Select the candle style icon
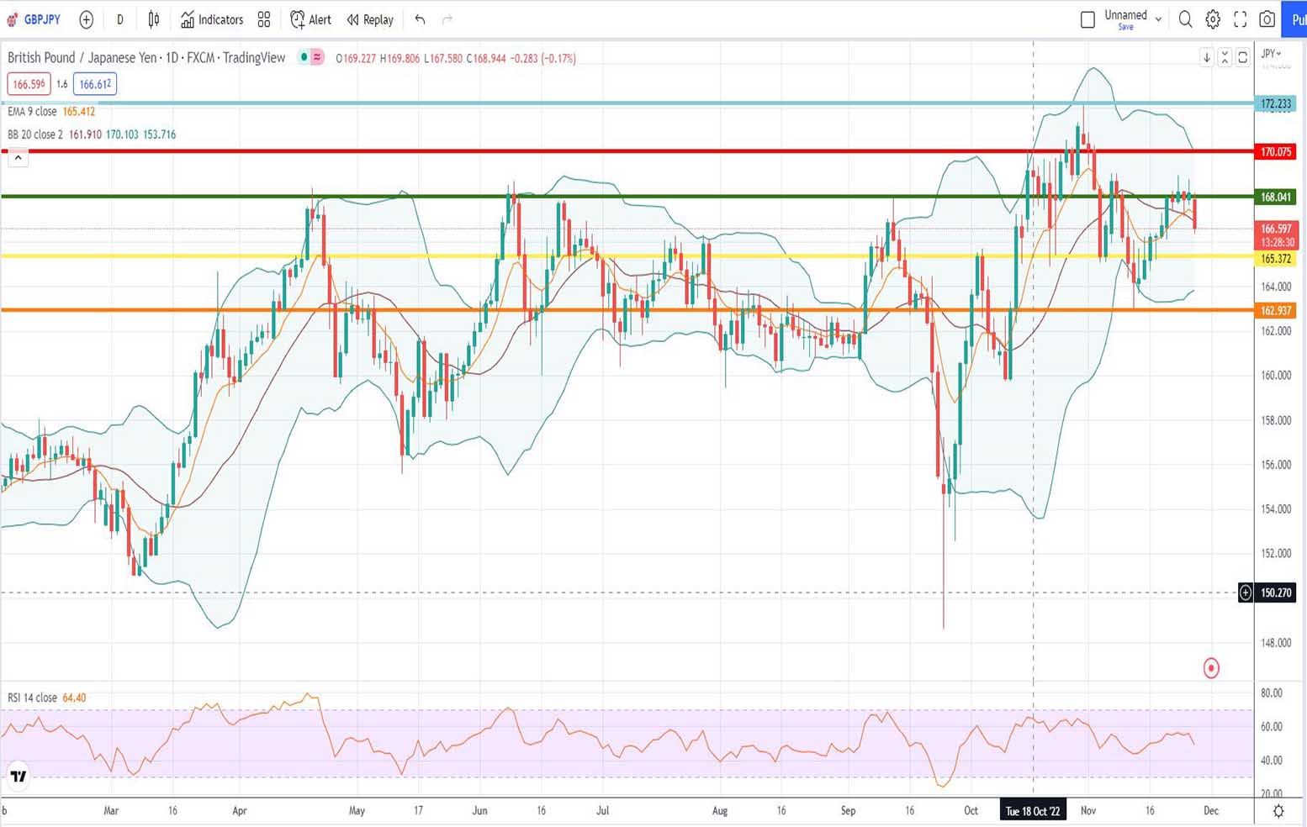Screen dimensions: 1307x827 tap(152, 19)
